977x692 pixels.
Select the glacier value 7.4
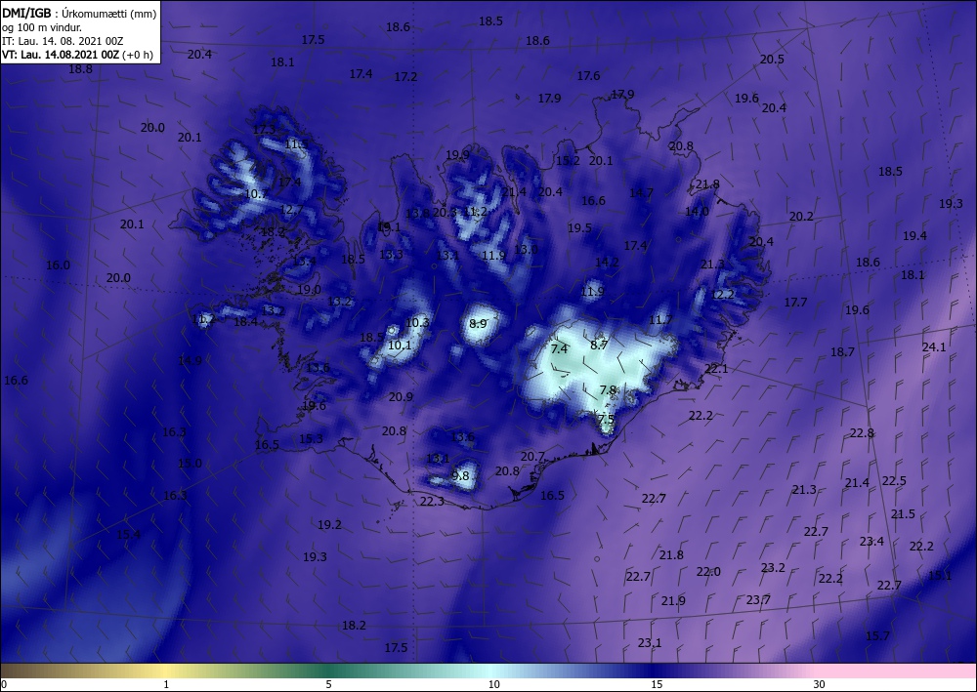coord(560,349)
